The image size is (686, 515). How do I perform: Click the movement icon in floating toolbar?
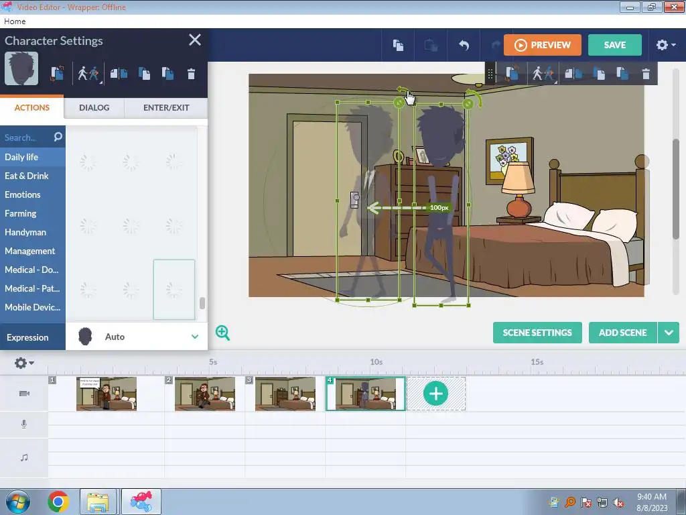tap(543, 73)
